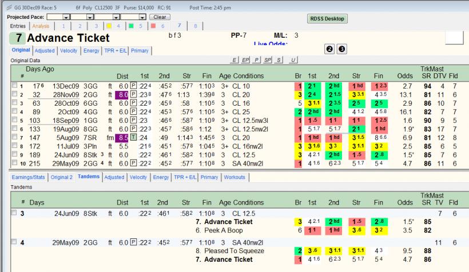Image resolution: width=469 pixels, height=272 pixels.
Task: Click the Clear button
Action: coord(160,17)
